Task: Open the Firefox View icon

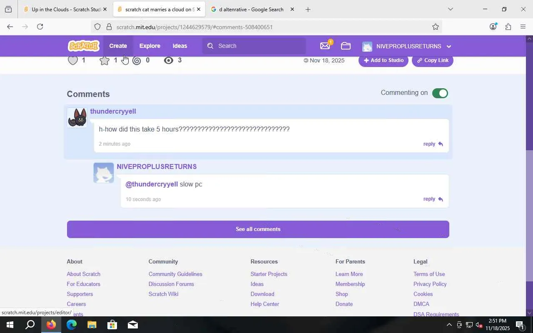Action: coord(8,9)
